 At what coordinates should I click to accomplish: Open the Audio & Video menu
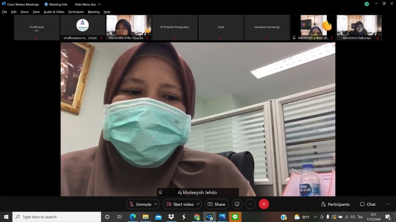pyautogui.click(x=54, y=12)
